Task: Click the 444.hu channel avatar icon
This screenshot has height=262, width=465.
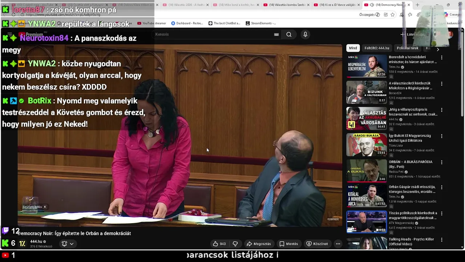Action: point(22,243)
